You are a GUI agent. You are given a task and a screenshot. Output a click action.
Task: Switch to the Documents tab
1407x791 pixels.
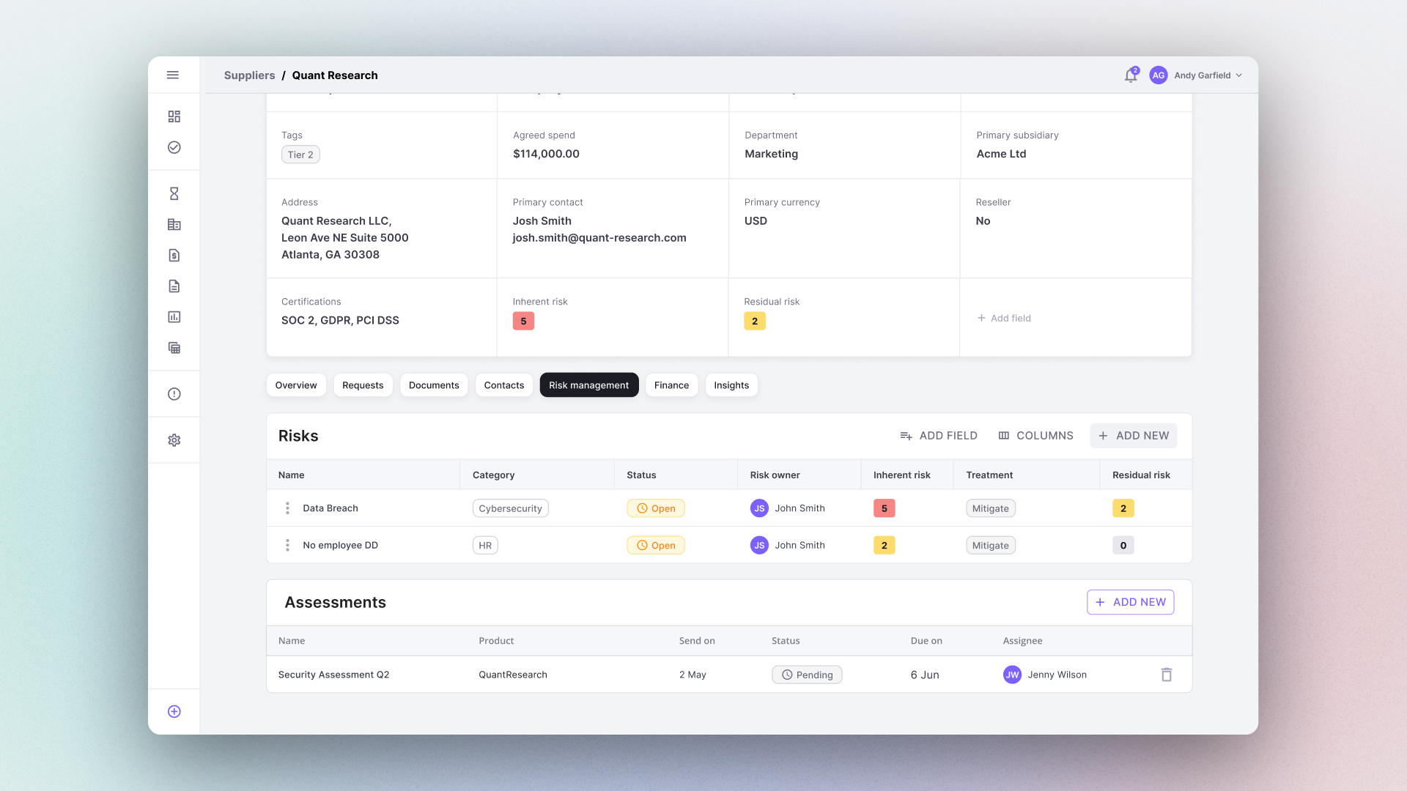click(434, 385)
